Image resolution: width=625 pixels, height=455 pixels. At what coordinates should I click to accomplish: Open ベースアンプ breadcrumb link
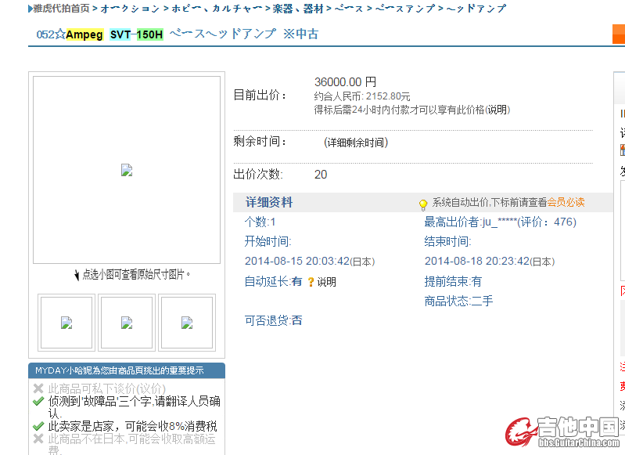405,9
